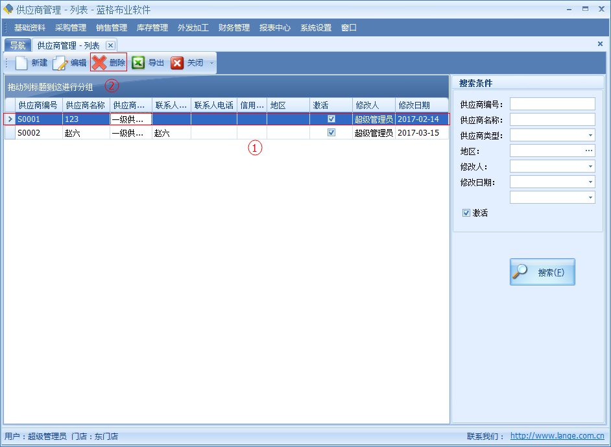Open the 外发加工 menu

[x=193, y=28]
